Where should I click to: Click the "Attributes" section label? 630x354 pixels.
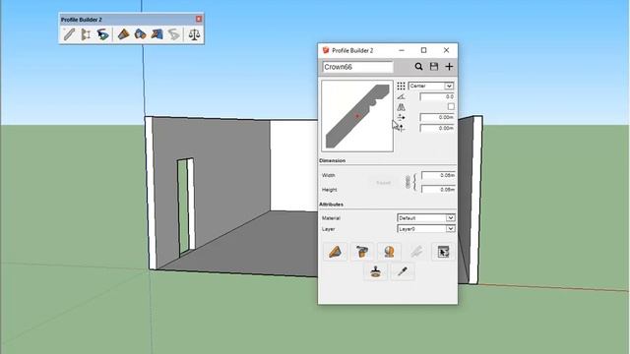coord(331,205)
